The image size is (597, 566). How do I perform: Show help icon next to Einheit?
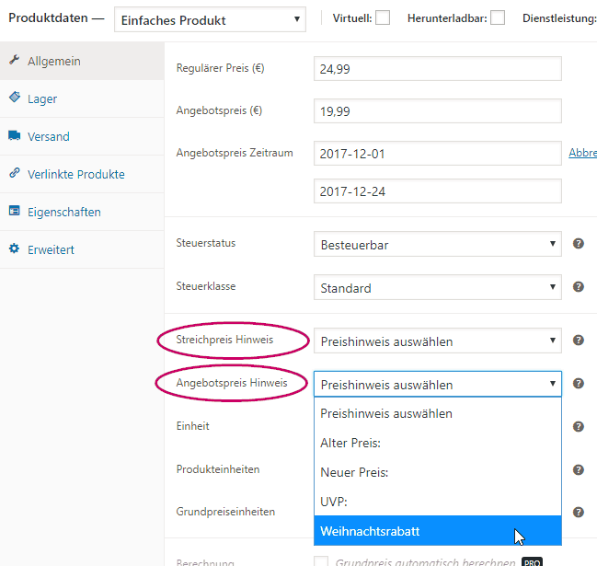point(579,427)
